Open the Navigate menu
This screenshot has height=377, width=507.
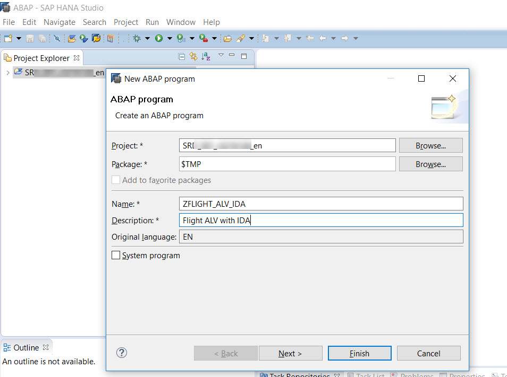59,22
